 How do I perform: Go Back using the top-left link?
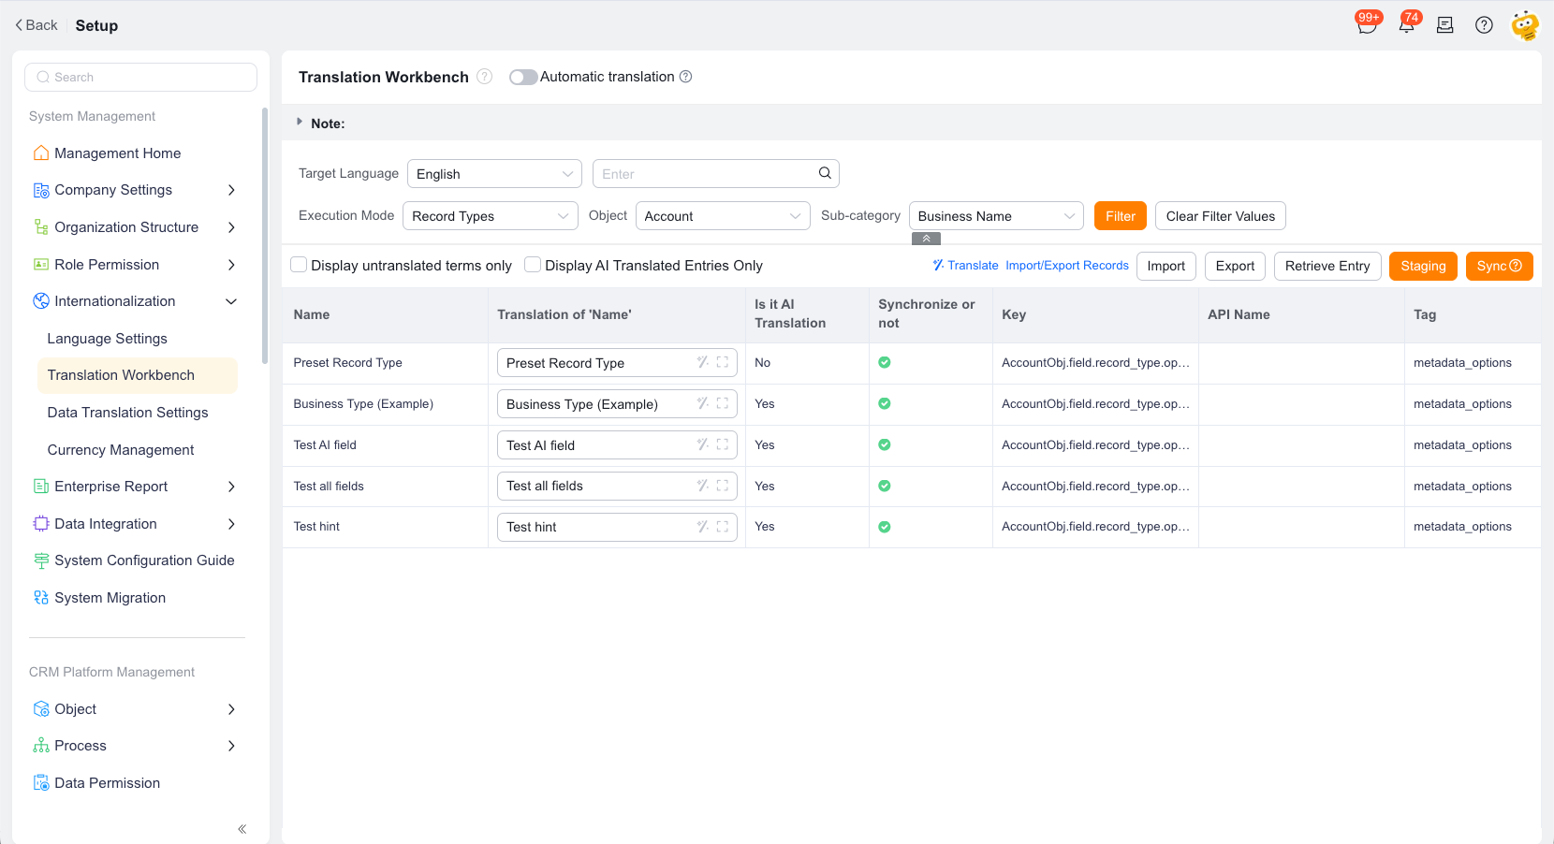click(37, 25)
